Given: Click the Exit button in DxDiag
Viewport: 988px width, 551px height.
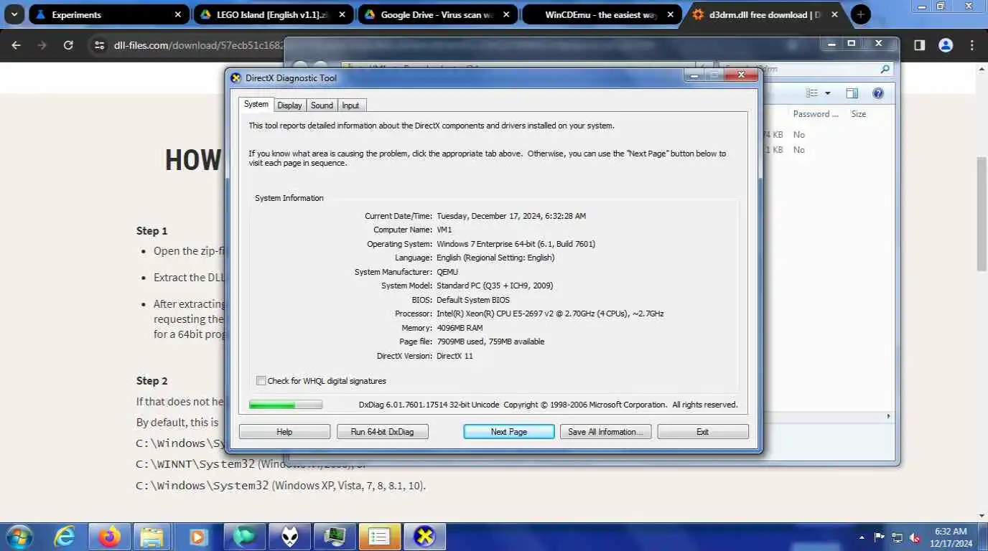Looking at the screenshot, I should click(702, 432).
